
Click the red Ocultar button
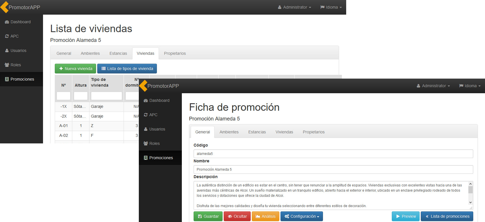tap(237, 216)
